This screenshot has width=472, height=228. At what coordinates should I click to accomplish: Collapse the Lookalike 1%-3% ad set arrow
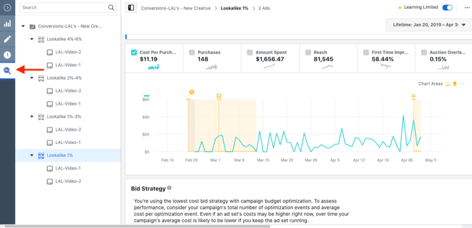tap(32, 117)
